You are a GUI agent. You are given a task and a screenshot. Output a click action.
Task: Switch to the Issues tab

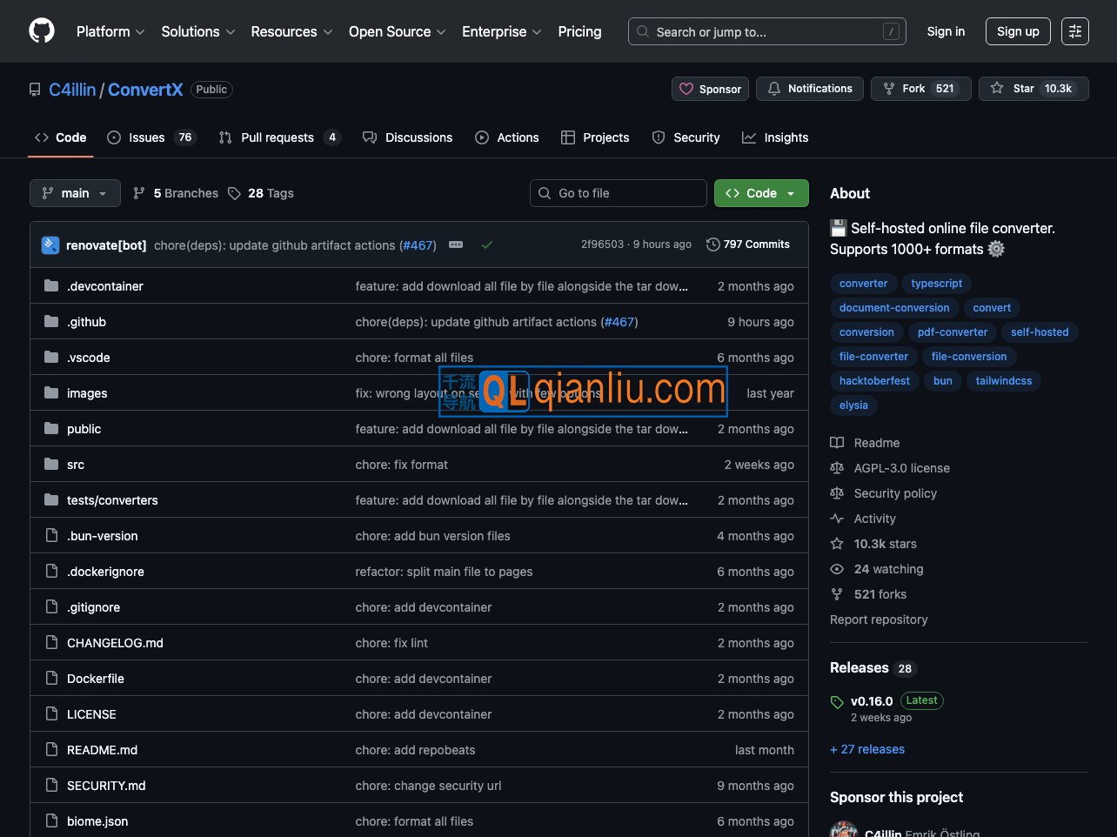(x=146, y=137)
